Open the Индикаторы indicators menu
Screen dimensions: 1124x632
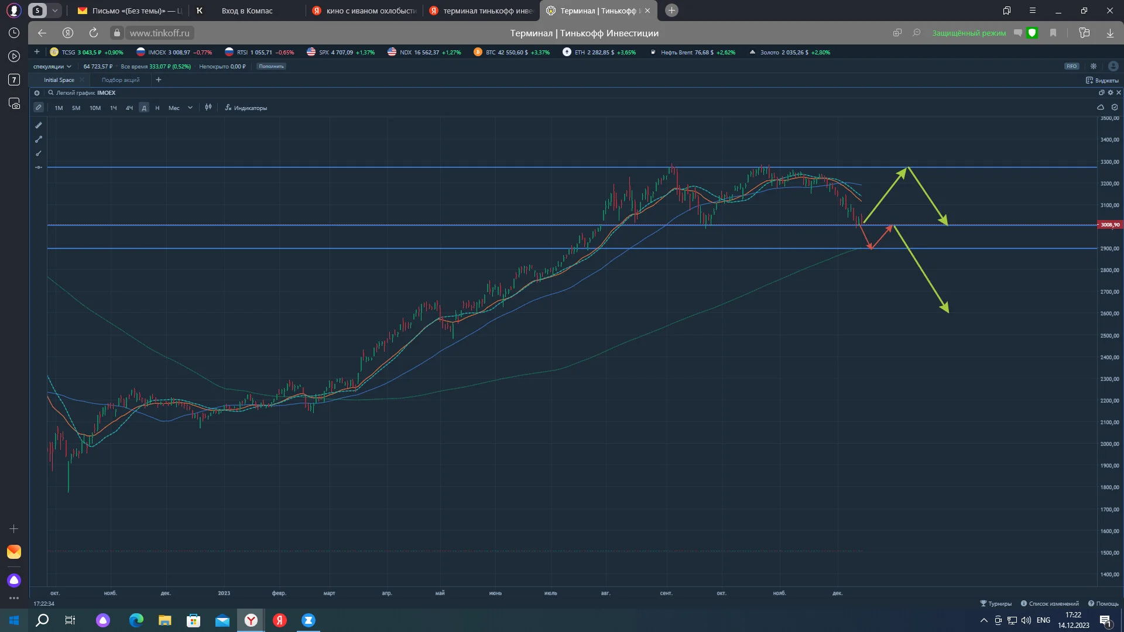tap(246, 108)
